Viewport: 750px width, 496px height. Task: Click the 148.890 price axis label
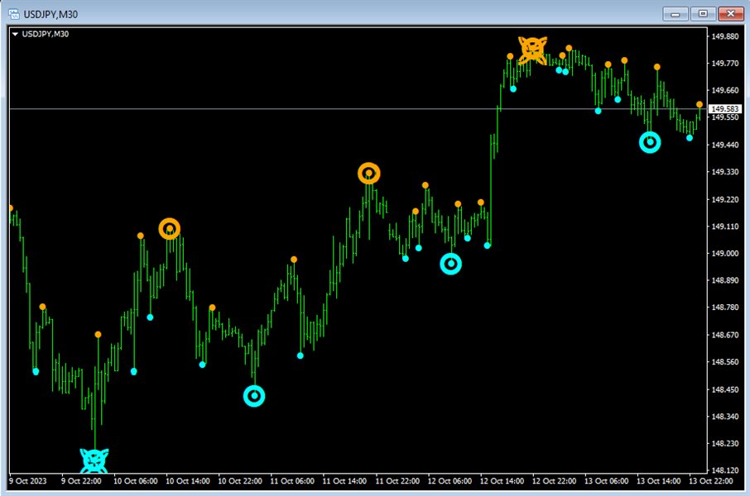tap(725, 280)
